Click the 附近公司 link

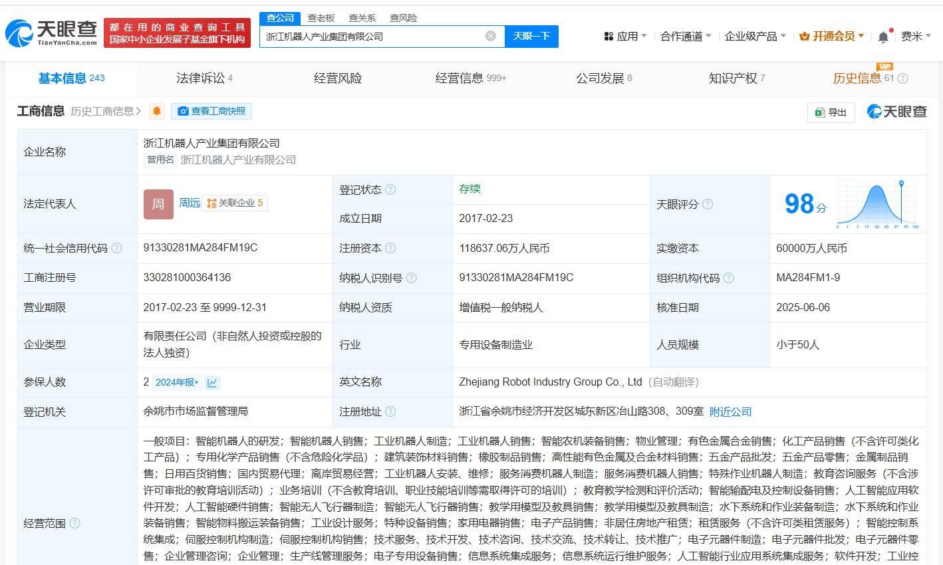(x=730, y=411)
